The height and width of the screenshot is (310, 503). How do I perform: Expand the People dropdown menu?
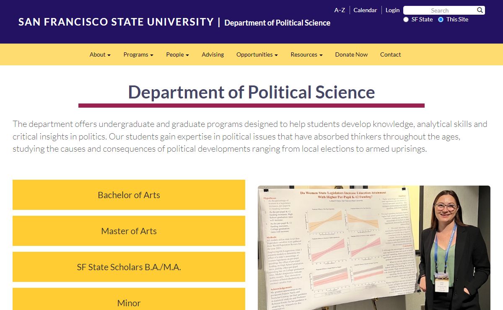(x=177, y=54)
